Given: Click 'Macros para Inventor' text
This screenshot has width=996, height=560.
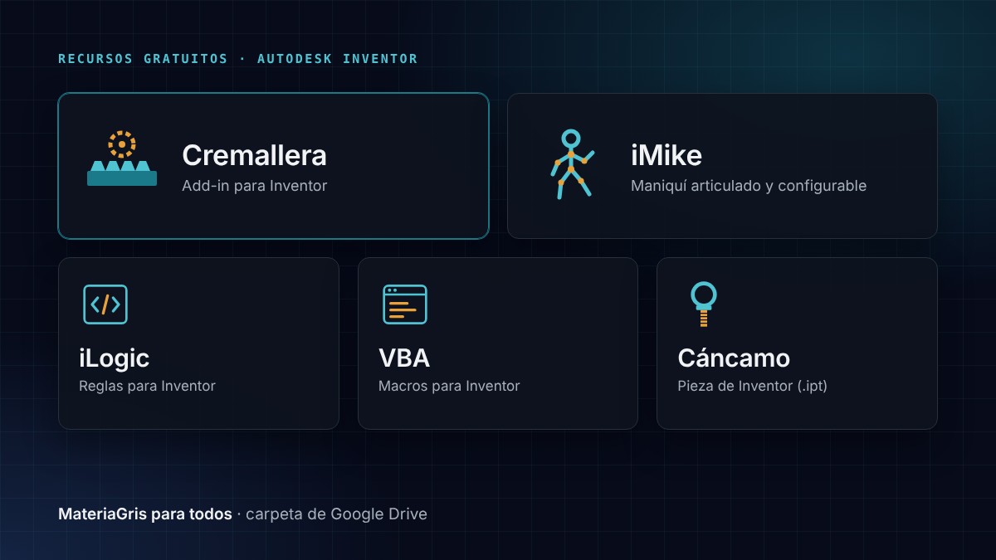Looking at the screenshot, I should 449,386.
